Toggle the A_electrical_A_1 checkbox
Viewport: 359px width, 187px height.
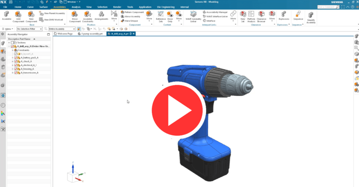point(16,65)
